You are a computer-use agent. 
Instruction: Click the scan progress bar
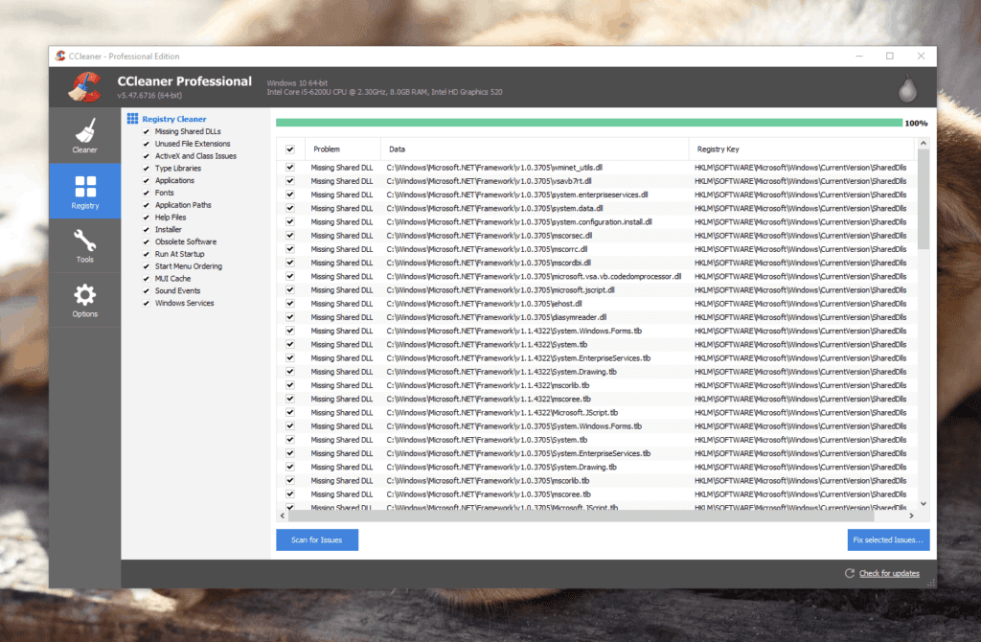pyautogui.click(x=589, y=123)
